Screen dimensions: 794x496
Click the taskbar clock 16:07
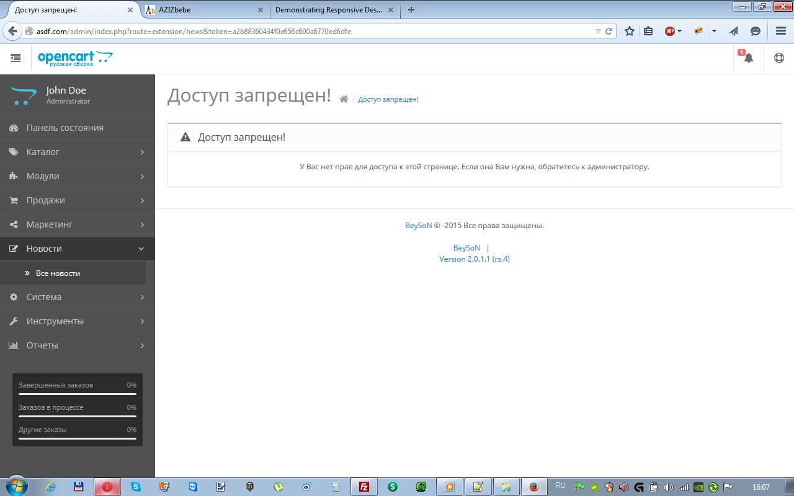[x=761, y=487]
